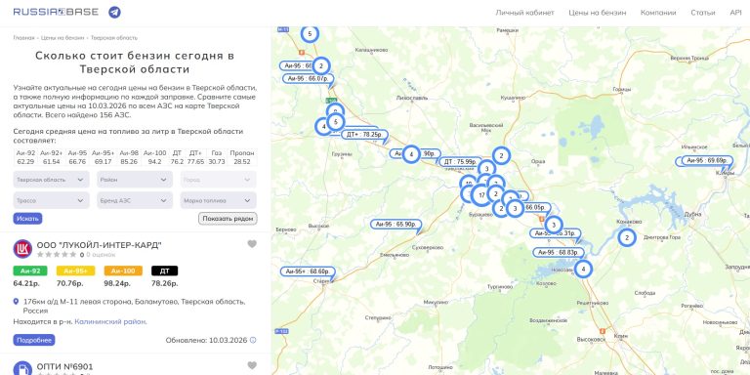Open the ДТ : 75.99р. map price marker
Viewport: 750px width, 375px height.
click(x=460, y=162)
